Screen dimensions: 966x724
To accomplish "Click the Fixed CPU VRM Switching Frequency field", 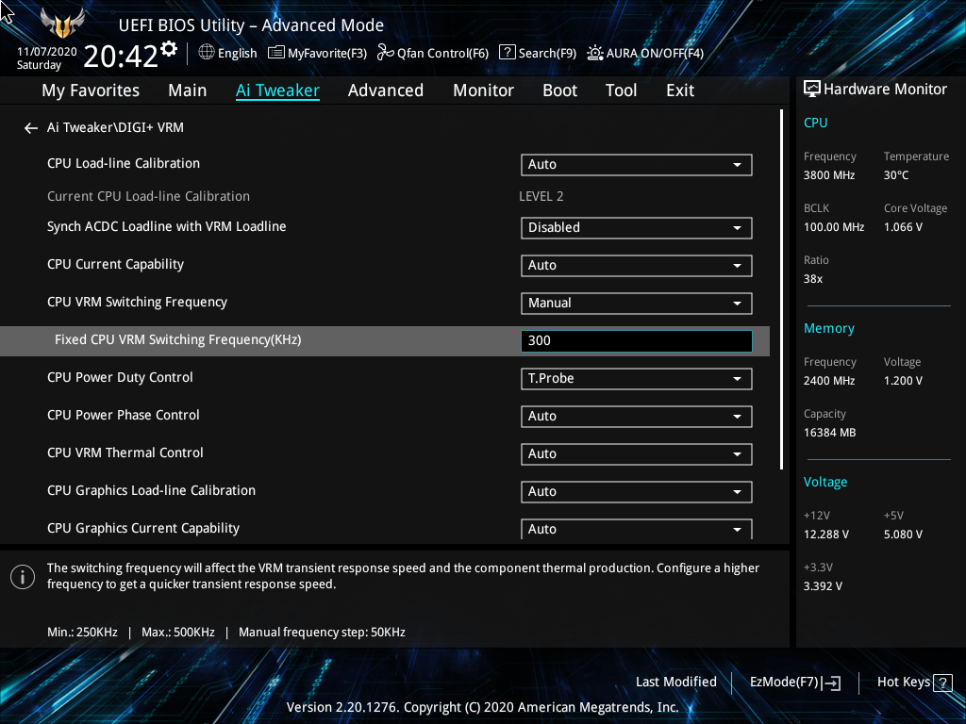I will tap(637, 340).
